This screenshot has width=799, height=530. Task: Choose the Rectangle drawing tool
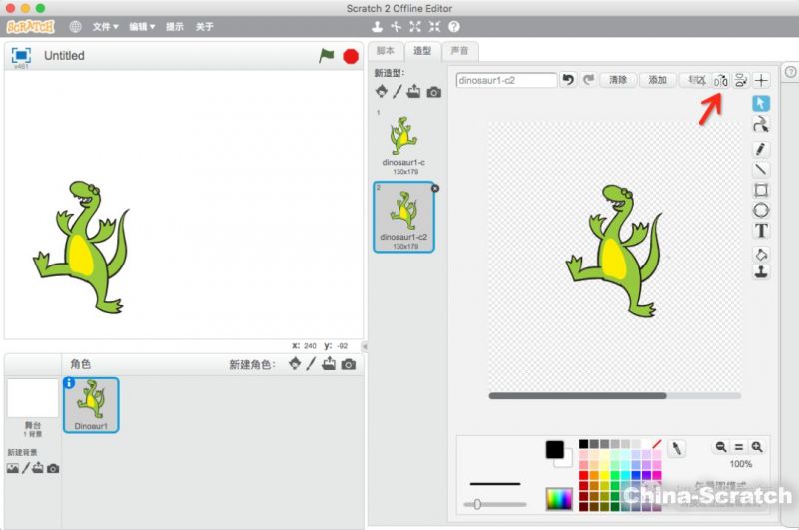(761, 190)
